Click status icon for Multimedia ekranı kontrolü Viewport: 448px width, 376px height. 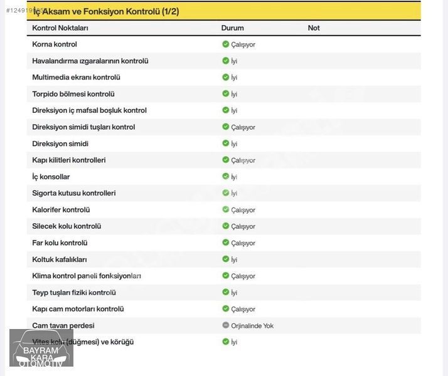226,77
